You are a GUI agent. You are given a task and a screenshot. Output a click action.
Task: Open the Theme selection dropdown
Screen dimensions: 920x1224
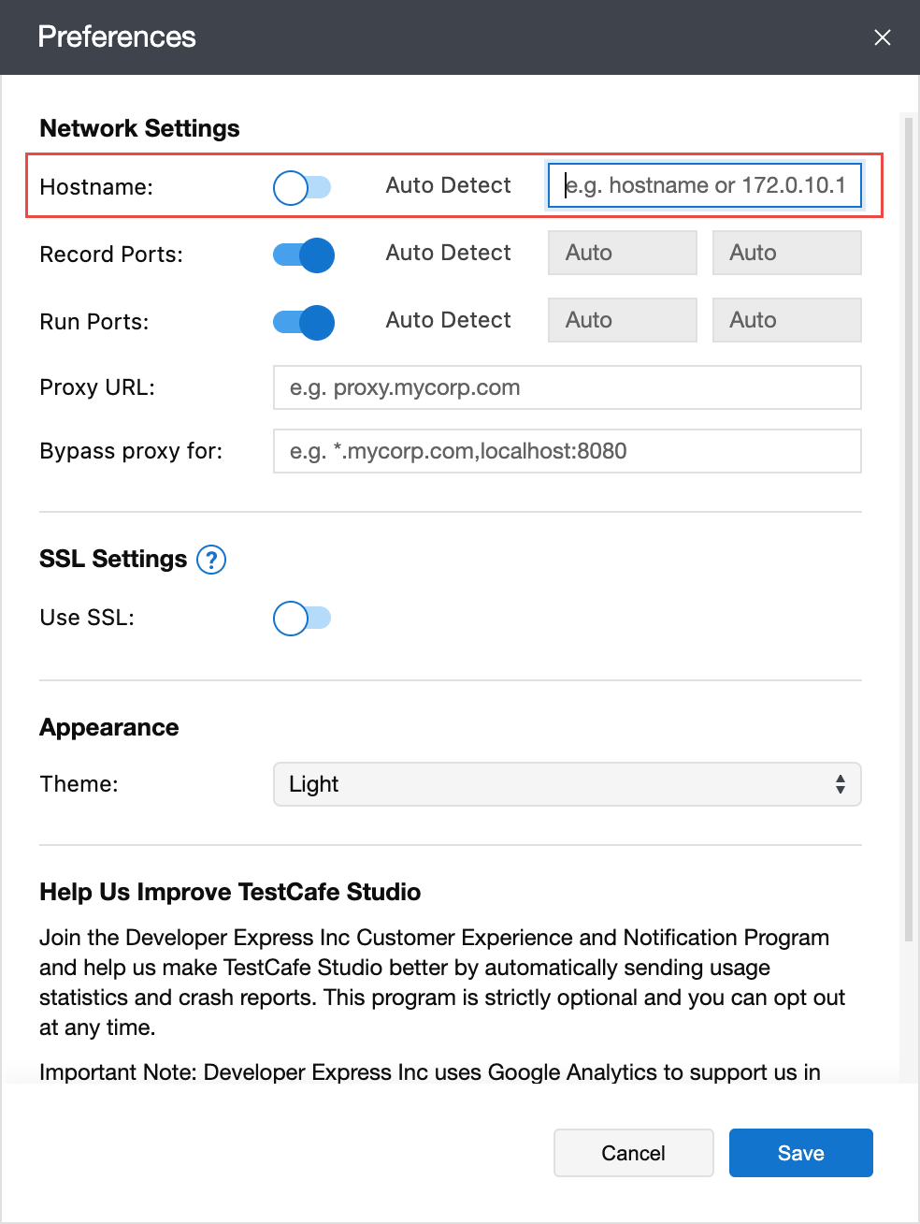pos(567,784)
